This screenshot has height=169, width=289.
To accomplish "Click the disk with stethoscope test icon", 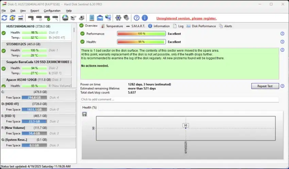I will [31, 18].
